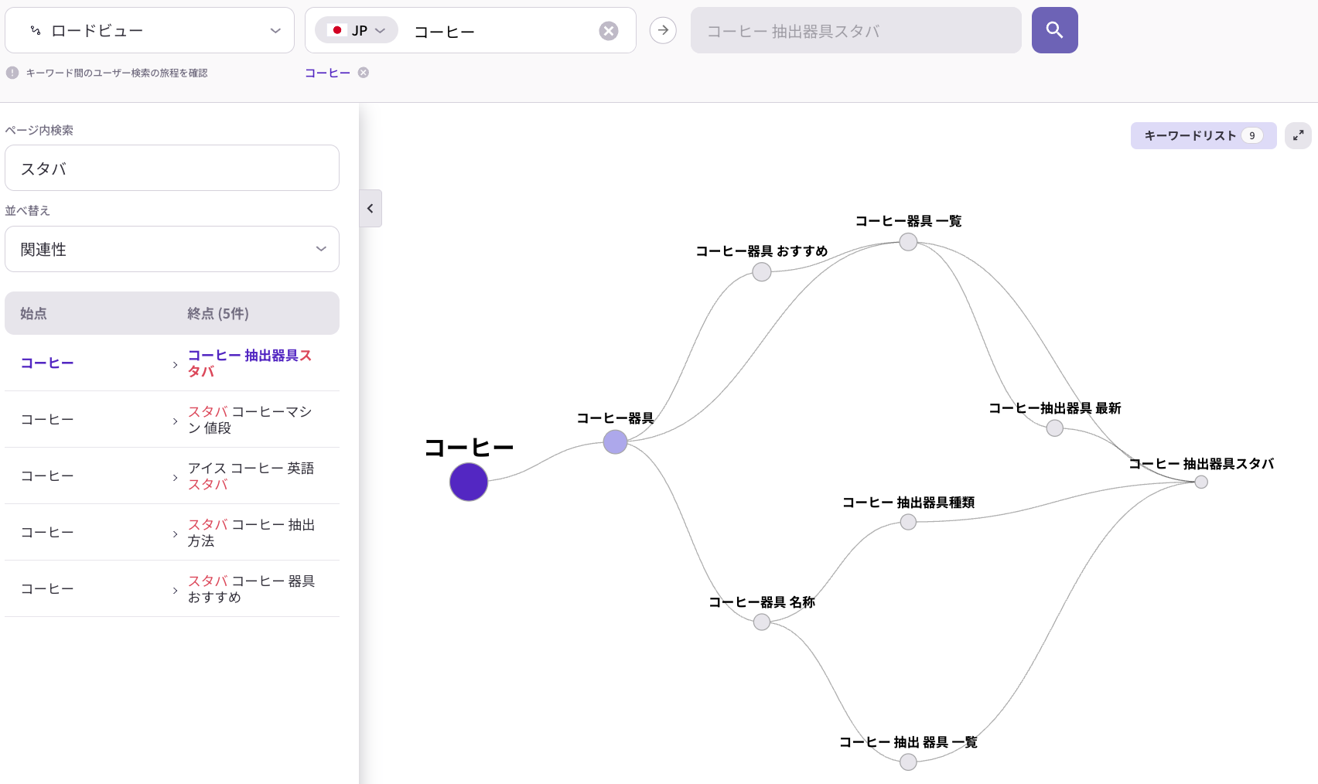This screenshot has width=1318, height=784.
Task: Open the 関連性 sort dropdown
Action: 172,249
